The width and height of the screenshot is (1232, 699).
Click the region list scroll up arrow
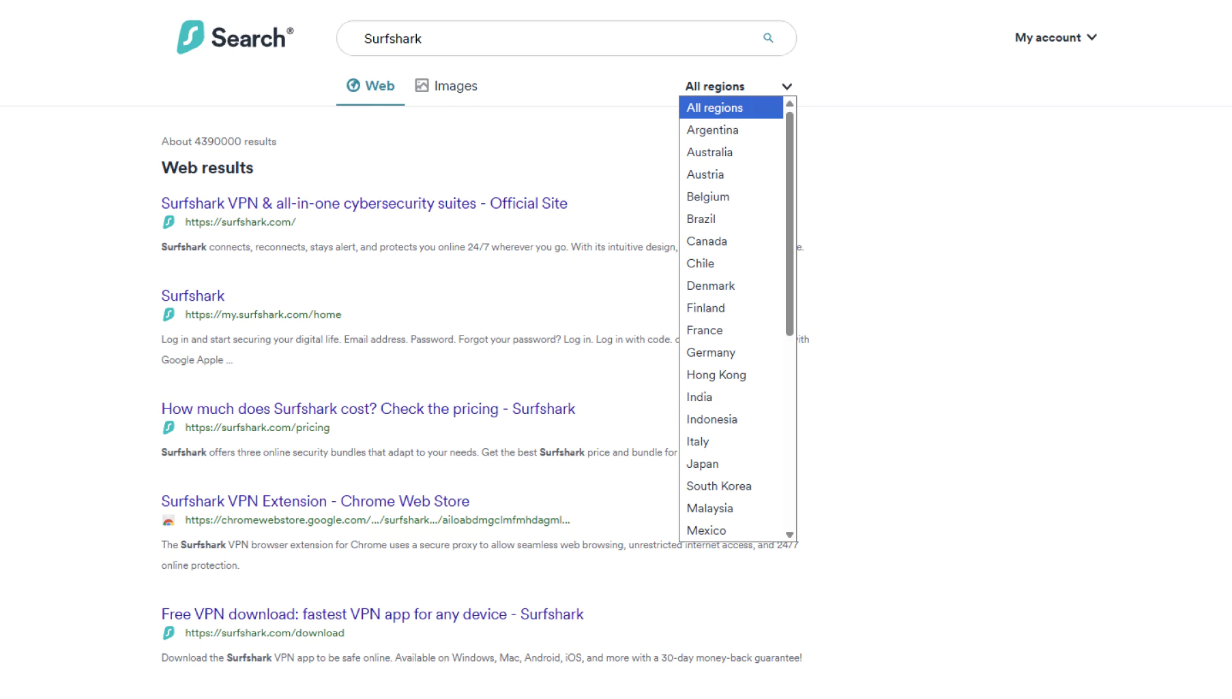tap(789, 104)
